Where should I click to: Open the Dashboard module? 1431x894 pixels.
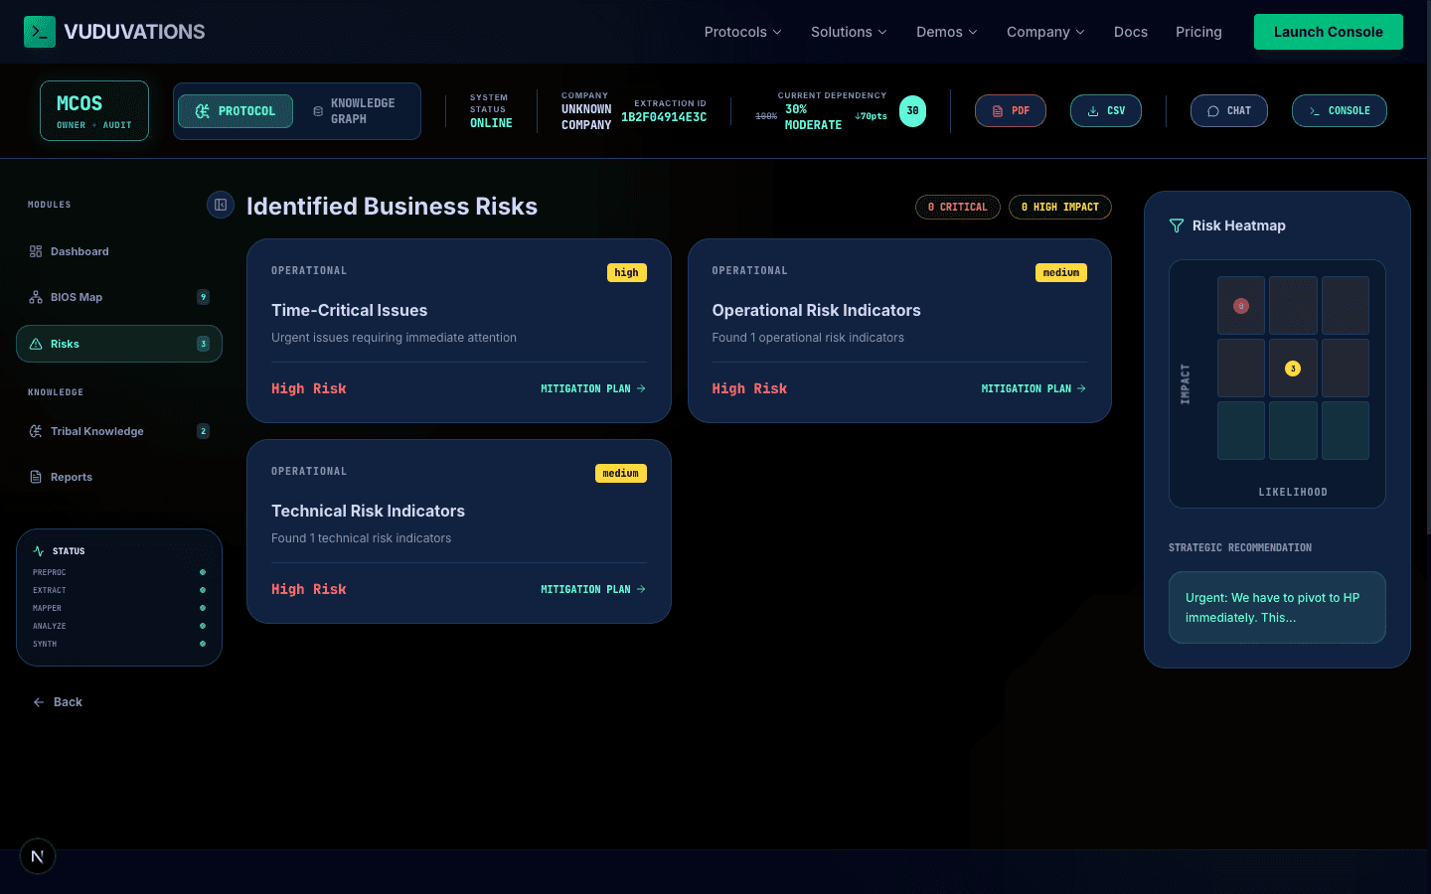[x=119, y=251]
